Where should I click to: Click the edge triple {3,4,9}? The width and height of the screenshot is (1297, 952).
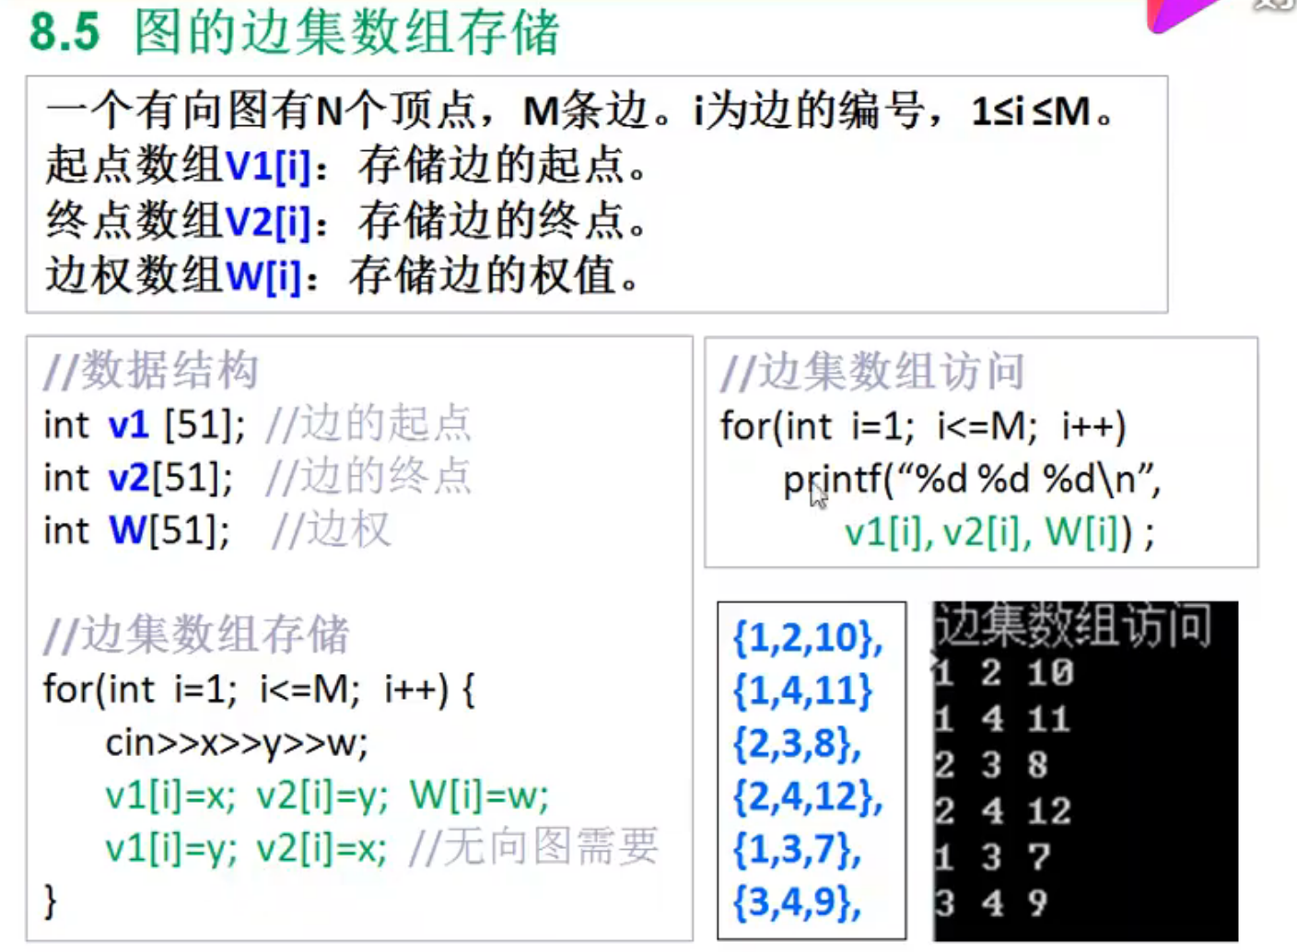[800, 900]
